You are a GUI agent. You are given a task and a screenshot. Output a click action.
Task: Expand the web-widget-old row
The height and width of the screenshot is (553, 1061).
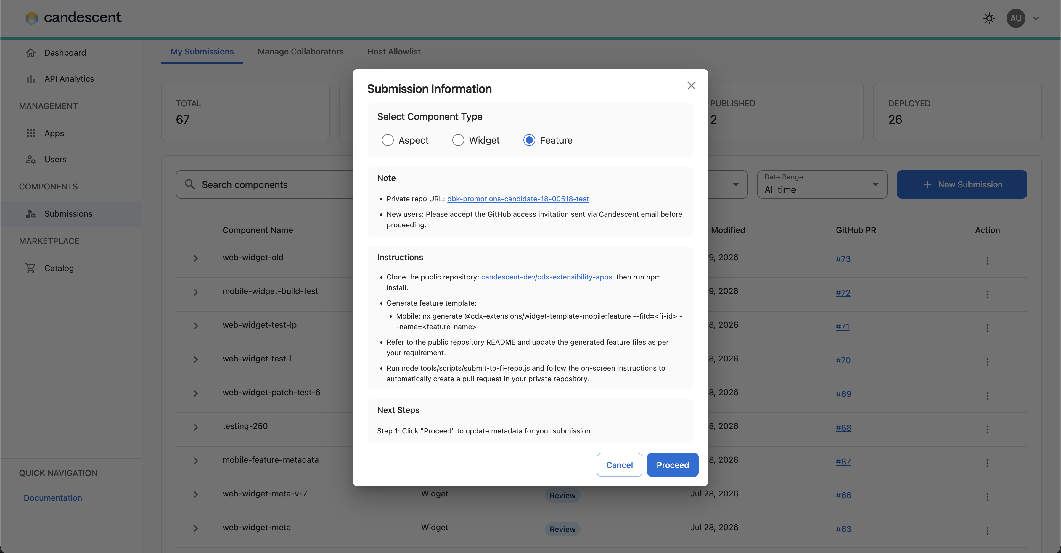coord(196,258)
